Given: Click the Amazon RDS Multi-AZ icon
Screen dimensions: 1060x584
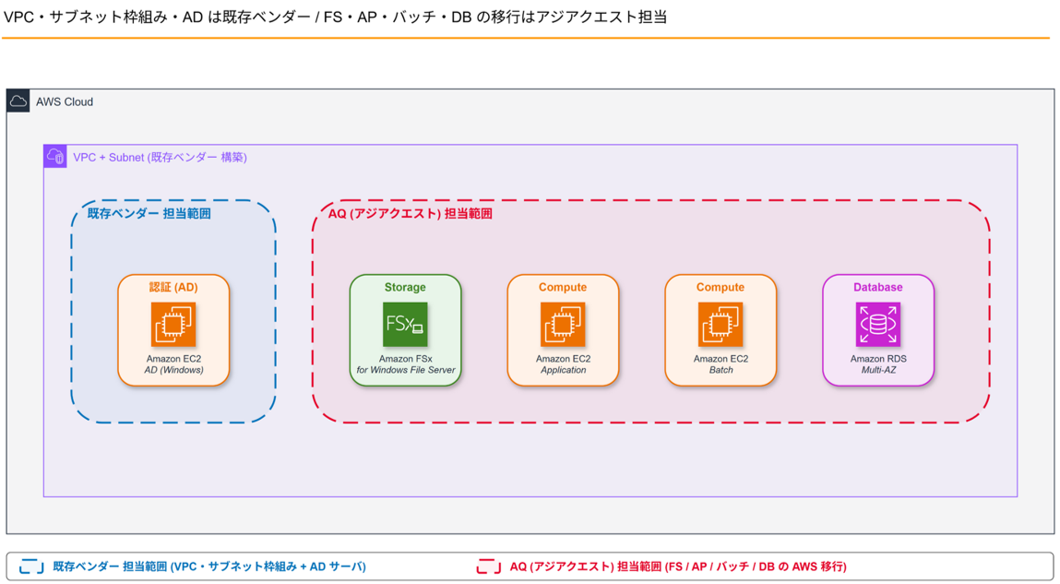Looking at the screenshot, I should tap(878, 325).
